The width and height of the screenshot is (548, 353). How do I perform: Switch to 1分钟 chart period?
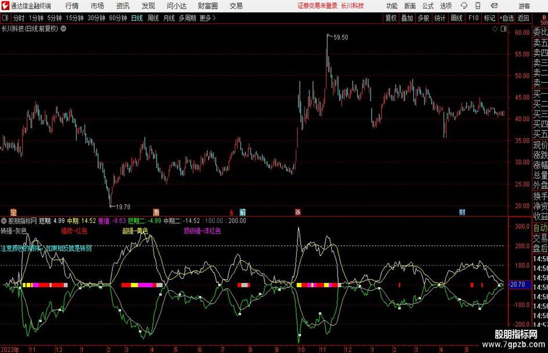tap(36, 18)
